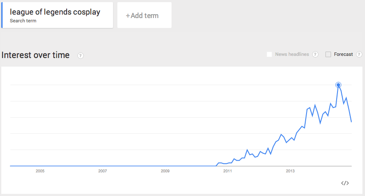Click the News headlines label text
Image resolution: width=365 pixels, height=196 pixels.
[x=292, y=55]
